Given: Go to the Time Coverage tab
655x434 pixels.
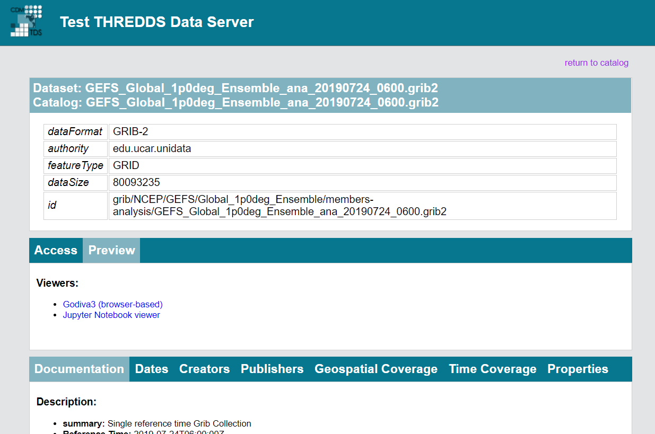Looking at the screenshot, I should [492, 369].
